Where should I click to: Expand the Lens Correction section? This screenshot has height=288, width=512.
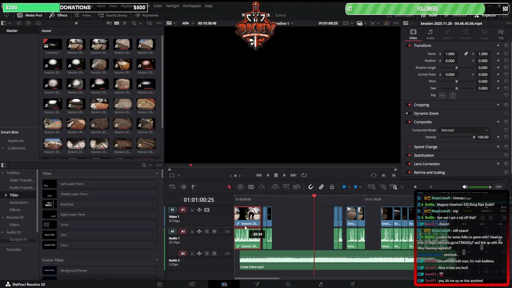coord(426,164)
